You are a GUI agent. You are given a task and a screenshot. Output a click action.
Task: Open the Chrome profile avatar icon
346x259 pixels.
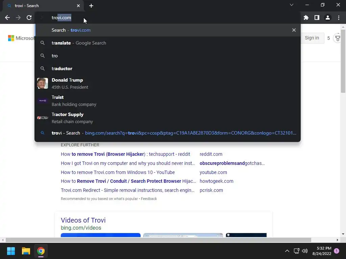(x=328, y=18)
